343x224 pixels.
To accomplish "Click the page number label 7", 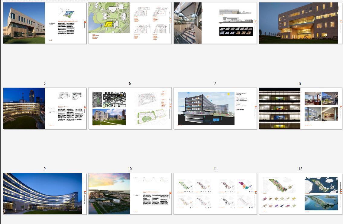I will click(215, 84).
